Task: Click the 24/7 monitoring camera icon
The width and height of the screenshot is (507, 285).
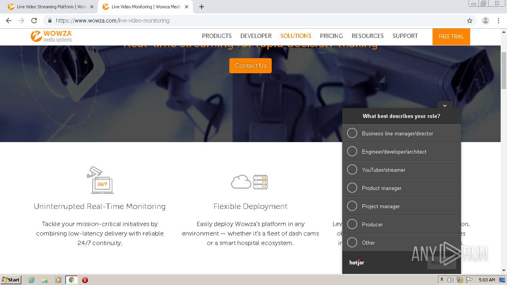Action: [100, 180]
